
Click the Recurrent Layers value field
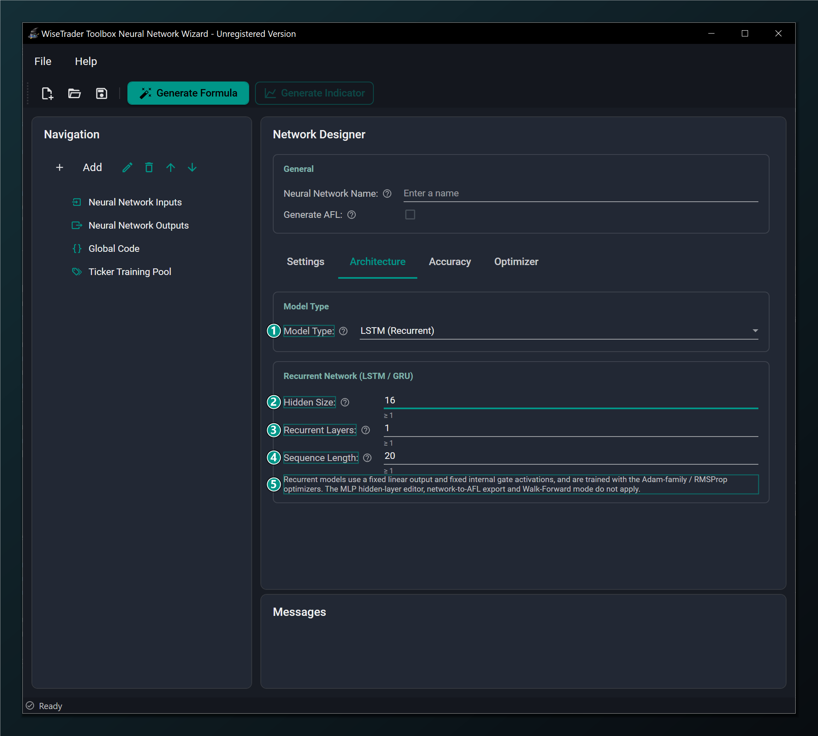point(571,428)
